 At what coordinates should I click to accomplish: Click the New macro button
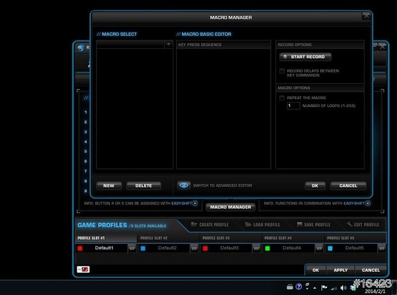tap(109, 186)
